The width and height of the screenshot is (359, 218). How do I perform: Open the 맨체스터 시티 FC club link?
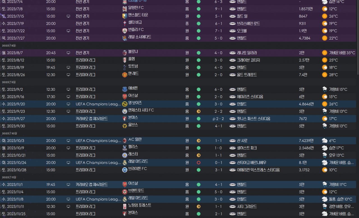141,110
